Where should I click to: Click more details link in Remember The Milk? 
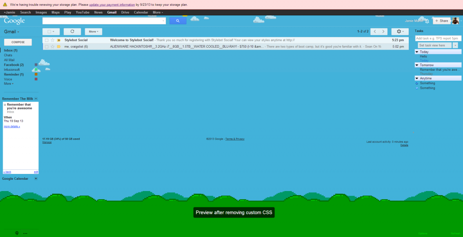[12, 126]
